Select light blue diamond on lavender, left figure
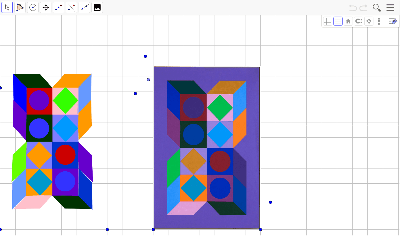 tap(65, 128)
